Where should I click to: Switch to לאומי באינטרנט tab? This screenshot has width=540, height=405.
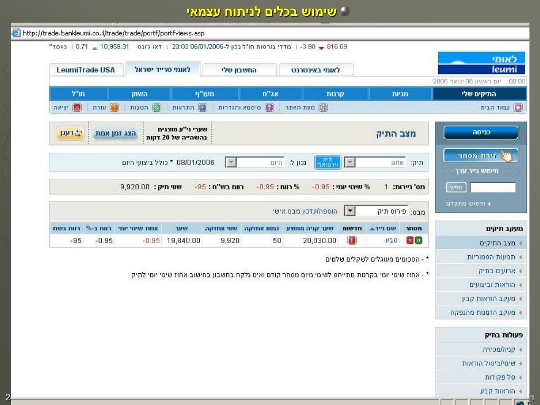point(315,70)
